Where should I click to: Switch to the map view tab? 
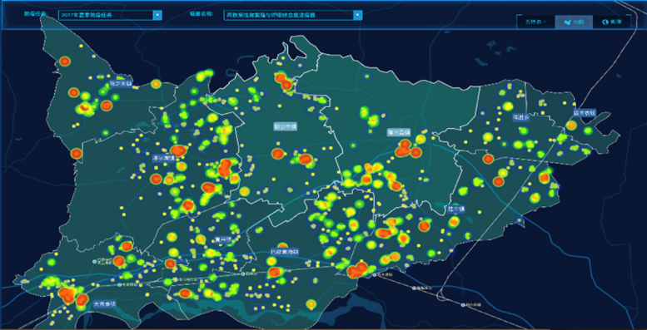(x=574, y=22)
